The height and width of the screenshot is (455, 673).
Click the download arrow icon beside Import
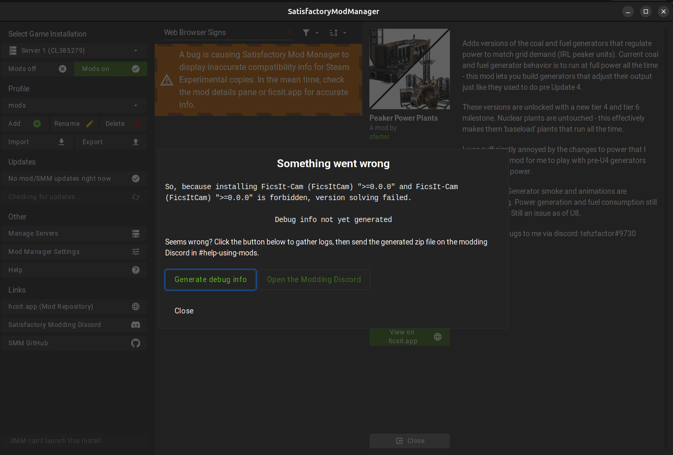(62, 142)
